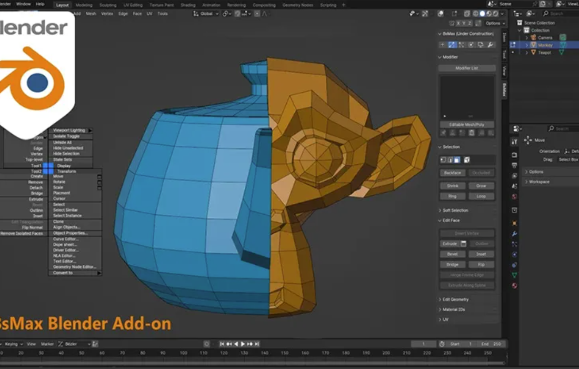Open the wrench Utilities icon in BsMax panel
This screenshot has width=579, height=369.
click(x=491, y=45)
